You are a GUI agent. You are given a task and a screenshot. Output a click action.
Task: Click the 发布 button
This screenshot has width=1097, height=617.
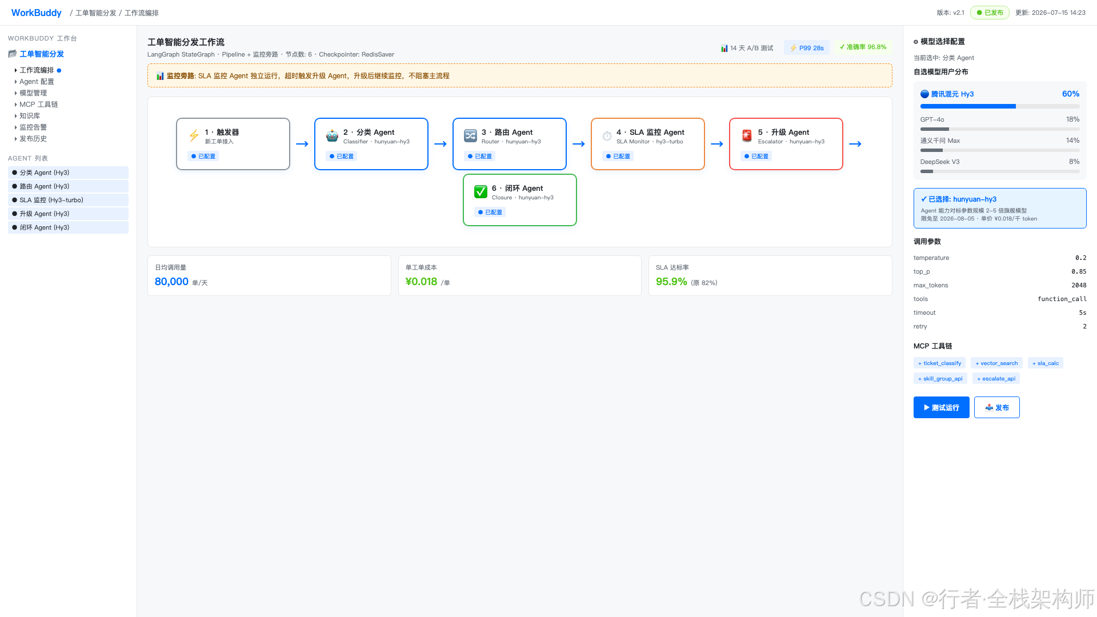coord(997,407)
